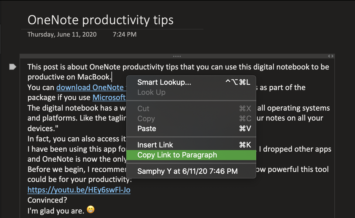Click the date Thursday, June 11, 2020
The image size is (355, 218).
[62, 34]
